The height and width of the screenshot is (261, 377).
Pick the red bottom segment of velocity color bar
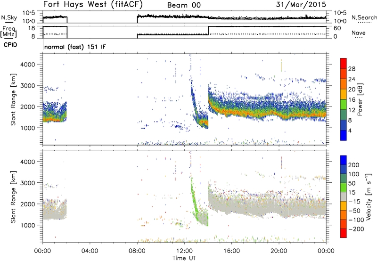click(344, 233)
